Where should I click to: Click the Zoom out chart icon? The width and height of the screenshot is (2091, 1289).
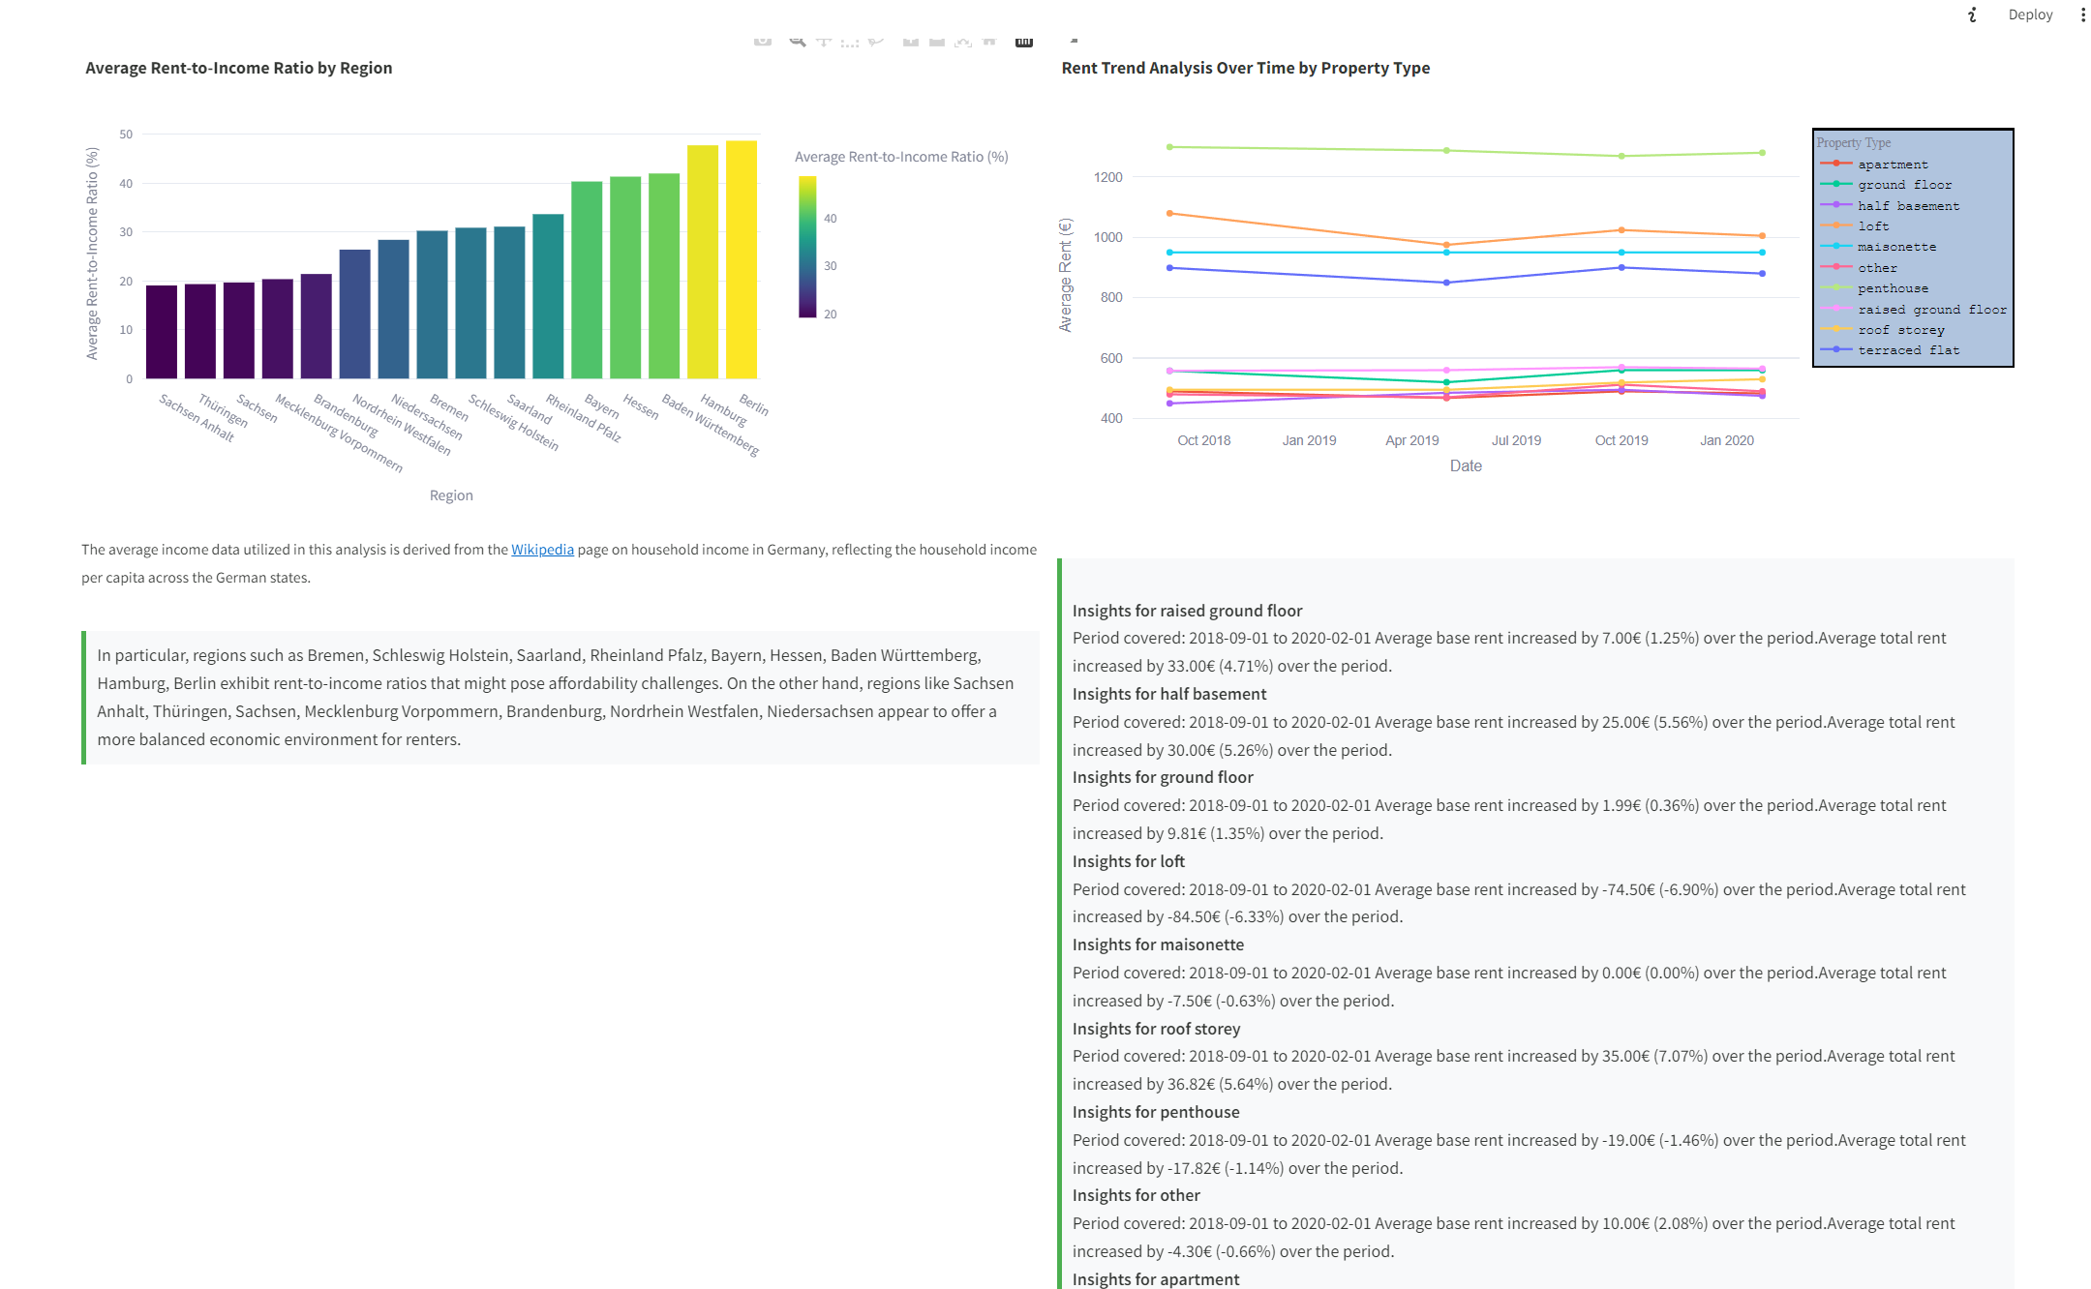[x=937, y=41]
